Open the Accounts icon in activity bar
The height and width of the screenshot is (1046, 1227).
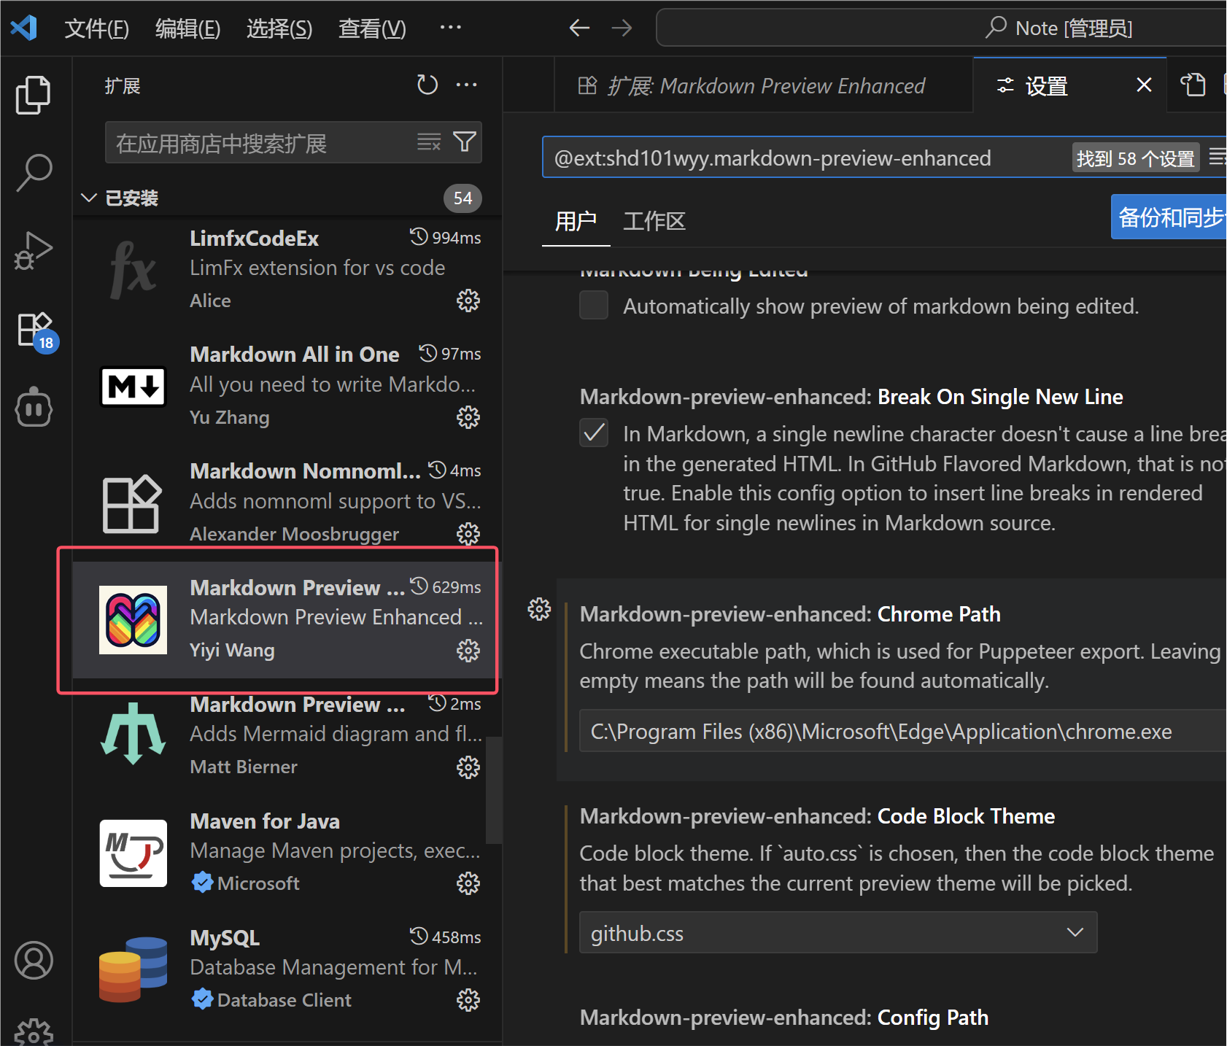click(x=33, y=961)
